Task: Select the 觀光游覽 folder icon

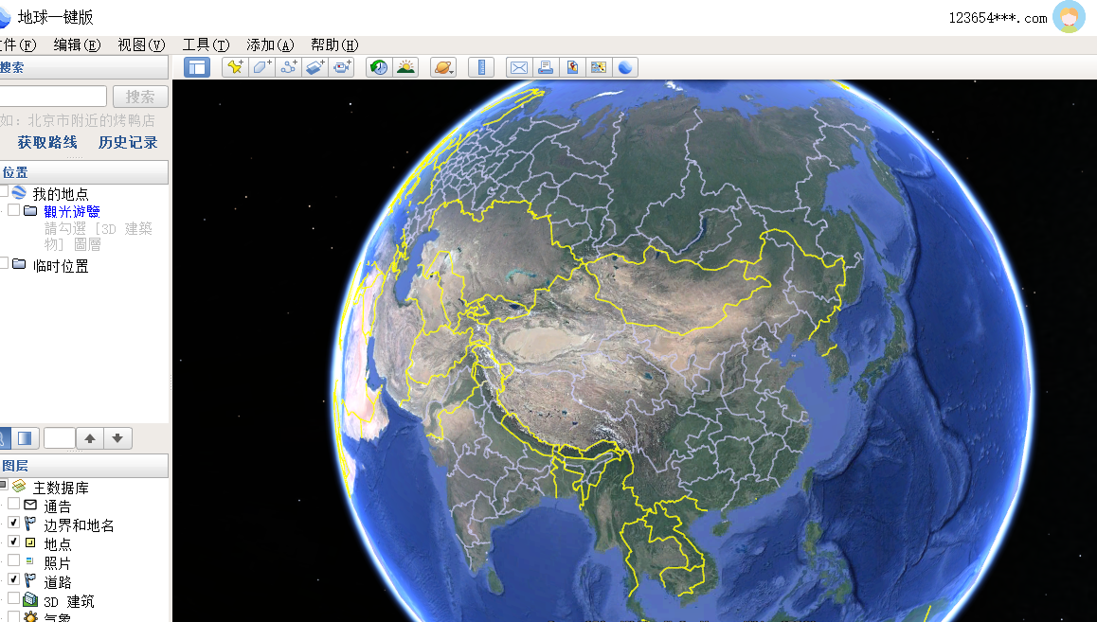Action: 30,210
